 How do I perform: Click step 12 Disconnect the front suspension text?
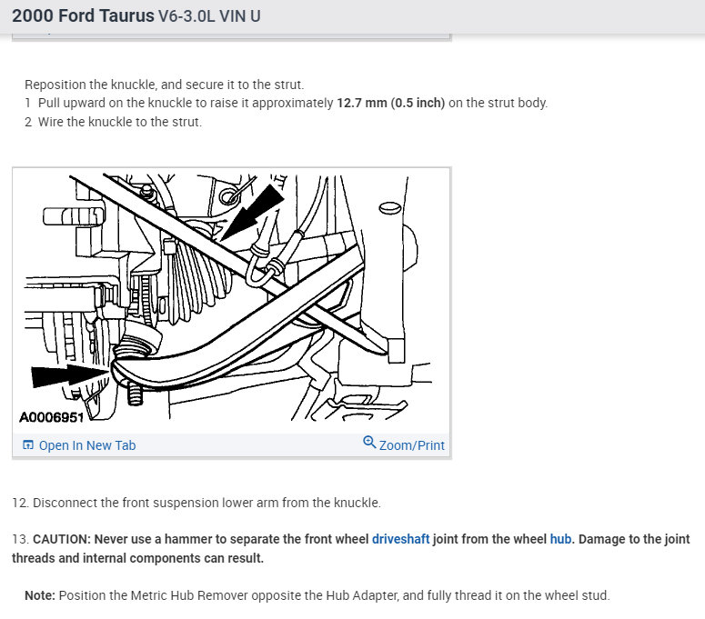pos(196,503)
